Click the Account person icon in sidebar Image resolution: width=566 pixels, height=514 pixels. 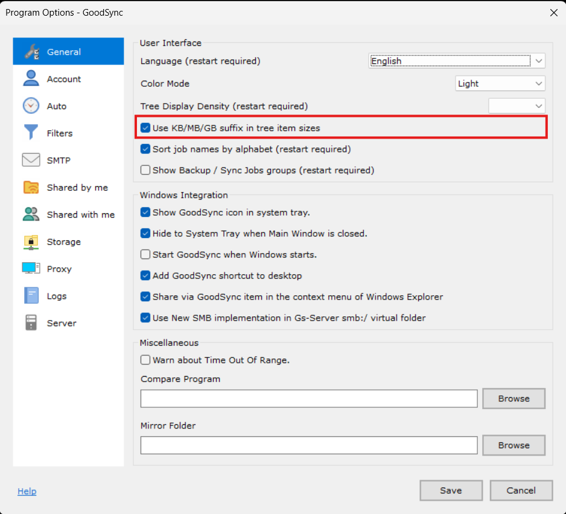31,79
